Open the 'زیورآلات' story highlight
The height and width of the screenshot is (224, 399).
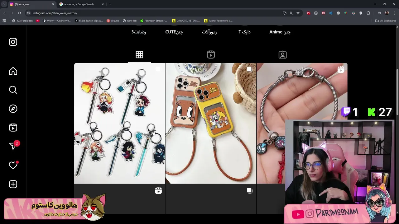(209, 32)
